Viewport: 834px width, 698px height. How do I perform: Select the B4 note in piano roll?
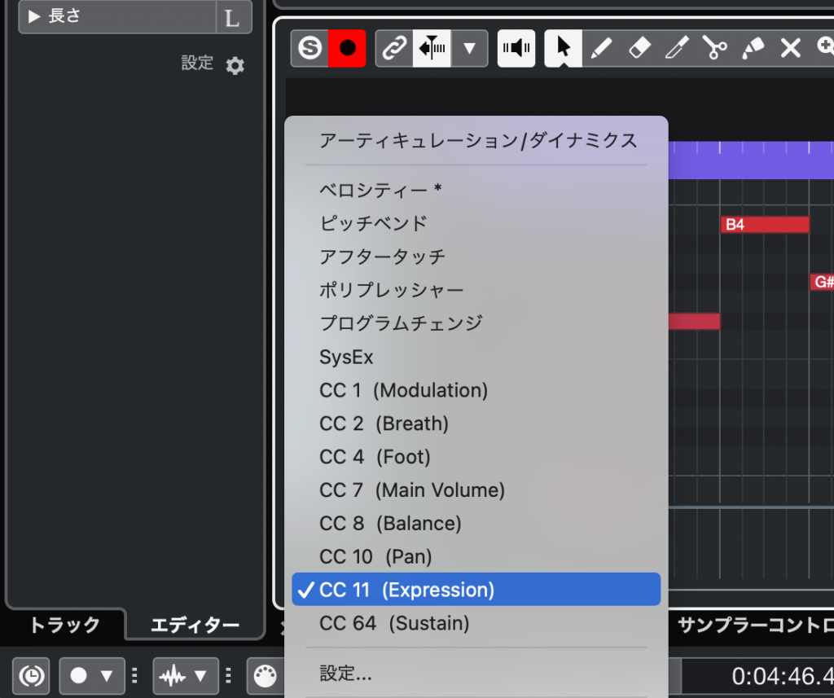pyautogui.click(x=765, y=225)
